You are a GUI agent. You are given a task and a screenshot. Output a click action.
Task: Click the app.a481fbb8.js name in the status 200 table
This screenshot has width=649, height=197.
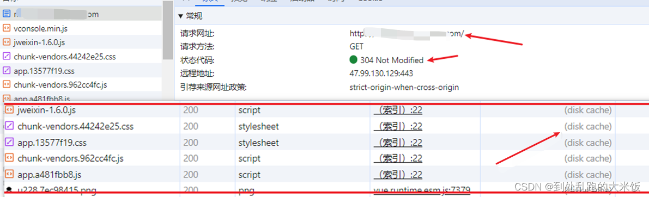coord(49,175)
